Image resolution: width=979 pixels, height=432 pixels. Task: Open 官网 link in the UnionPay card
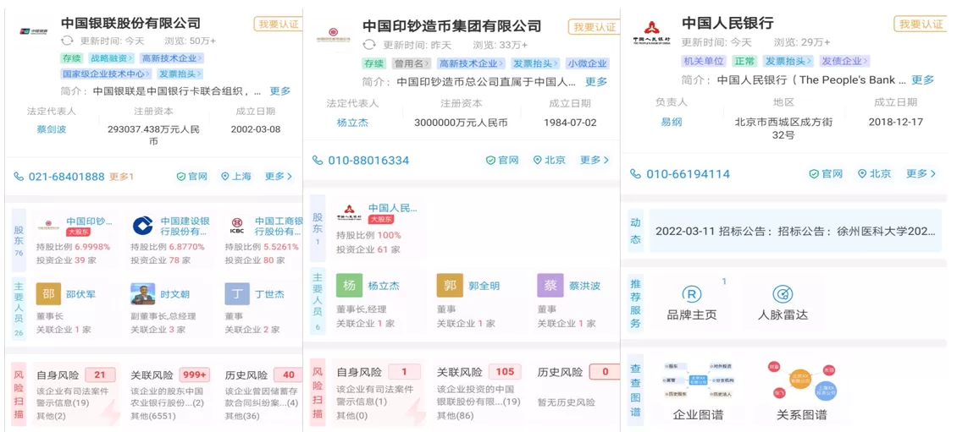pyautogui.click(x=191, y=177)
